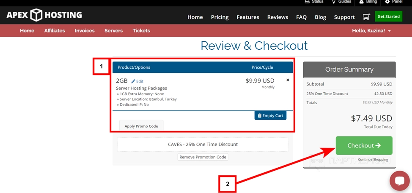412x193 pixels.
Task: Expand the Hello, Kuzina! account menu
Action: tap(371, 31)
